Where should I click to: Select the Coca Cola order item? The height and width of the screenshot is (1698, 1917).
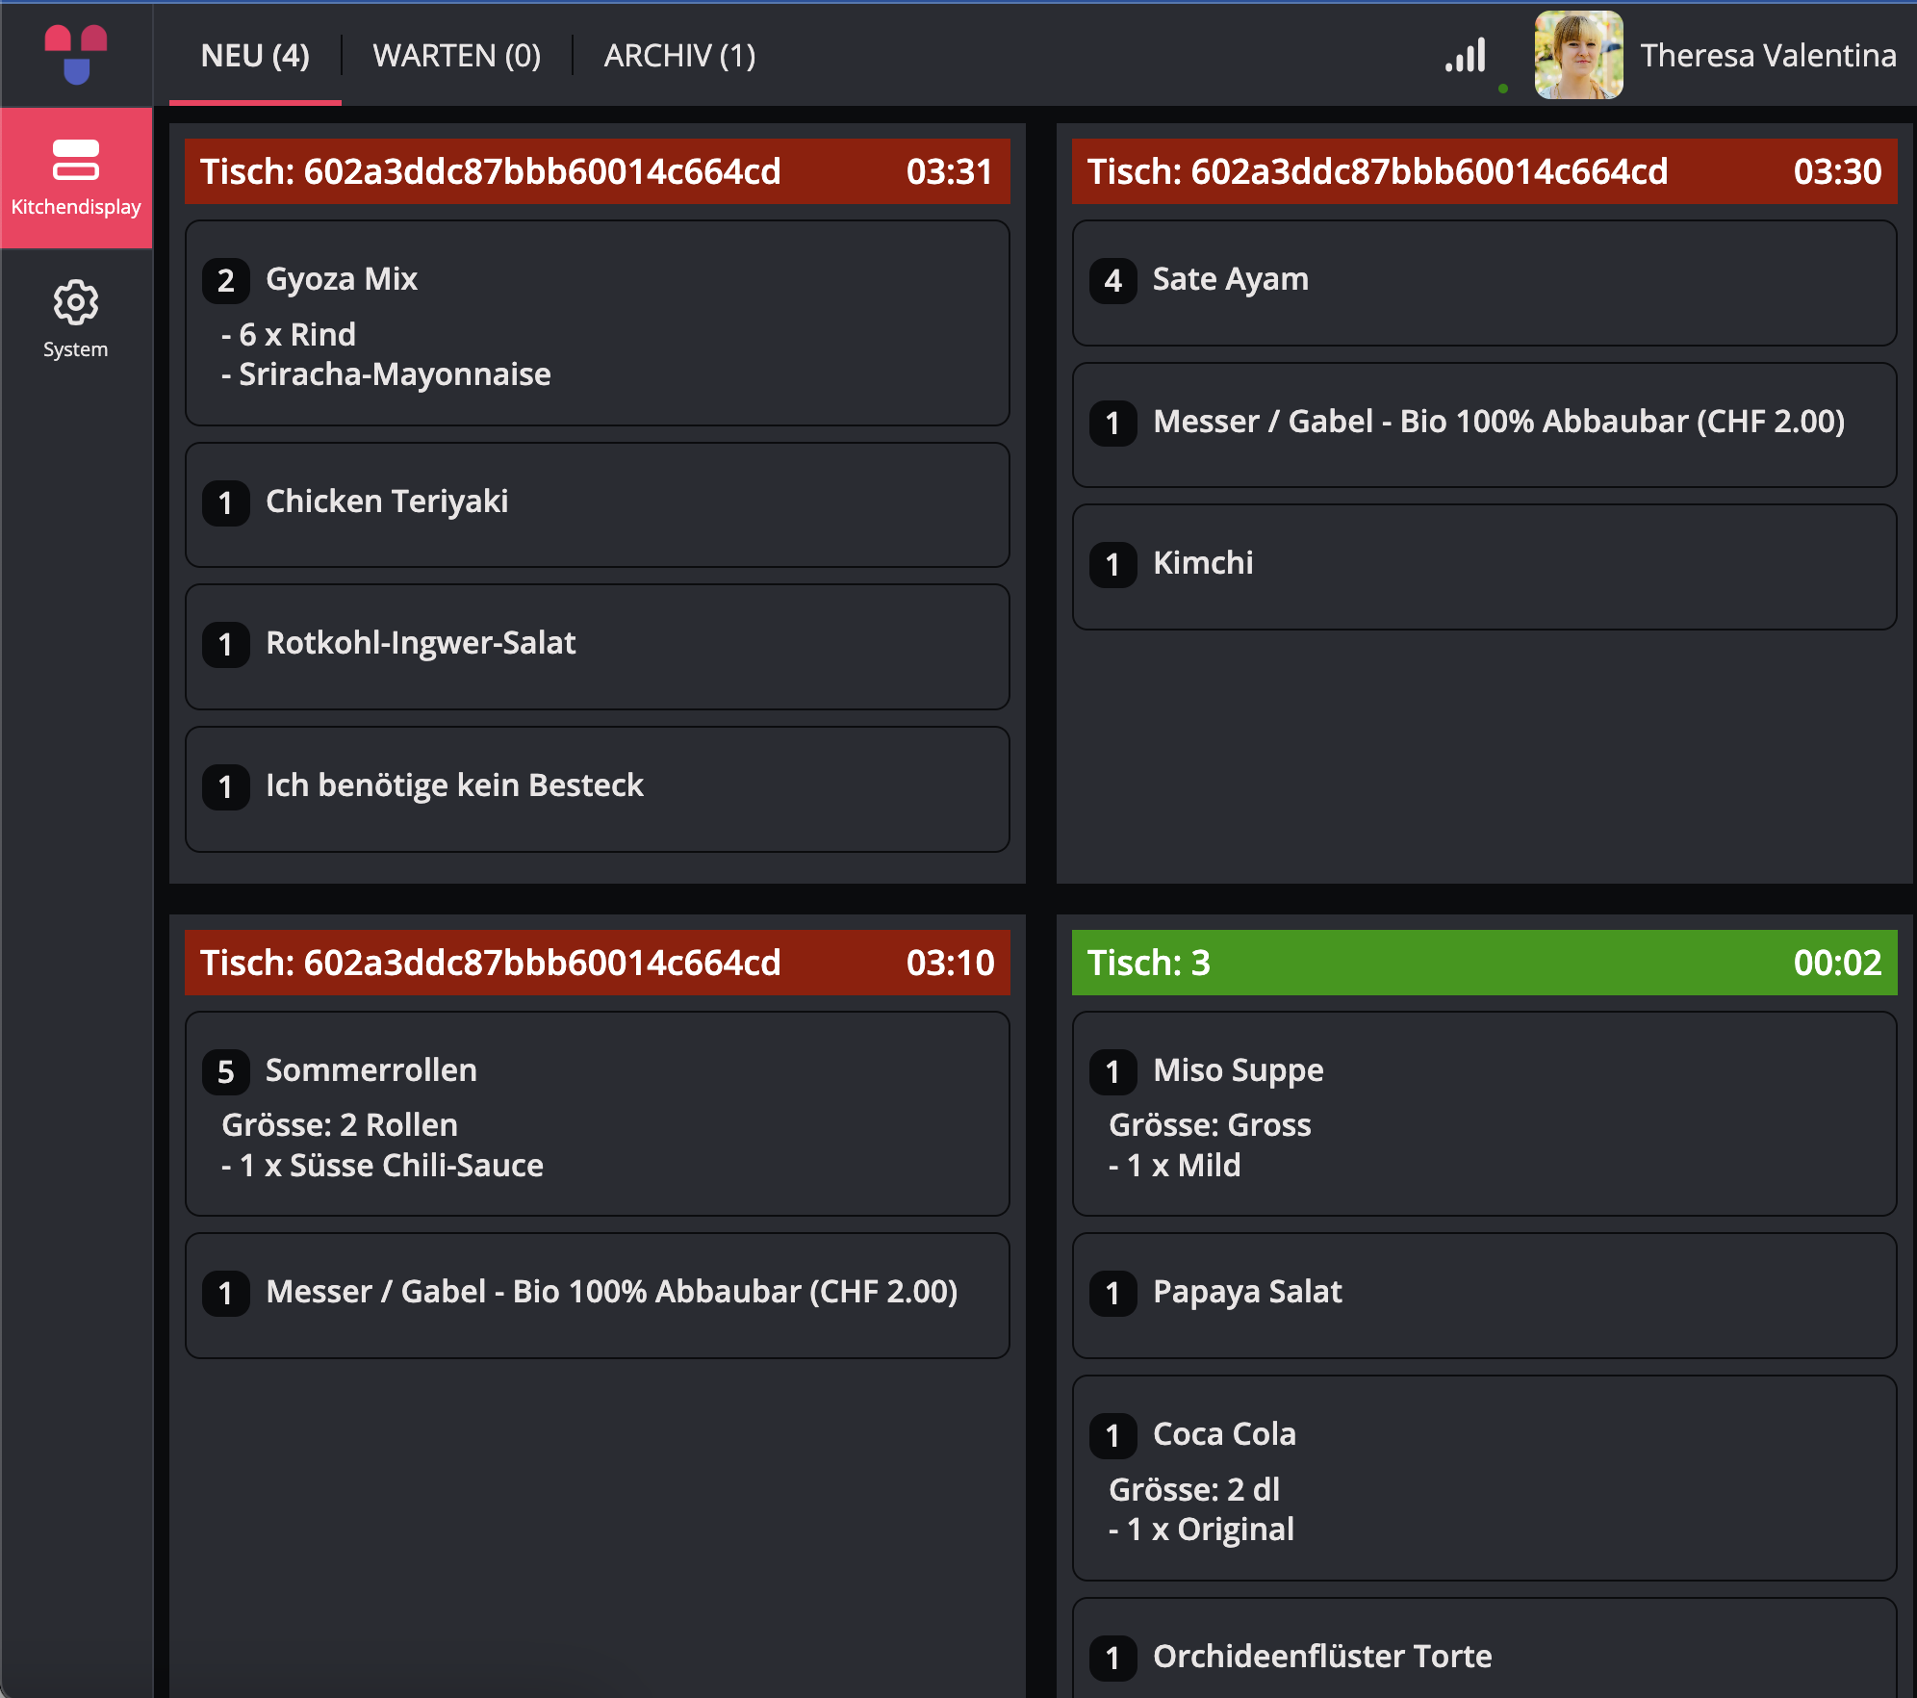[1485, 1479]
